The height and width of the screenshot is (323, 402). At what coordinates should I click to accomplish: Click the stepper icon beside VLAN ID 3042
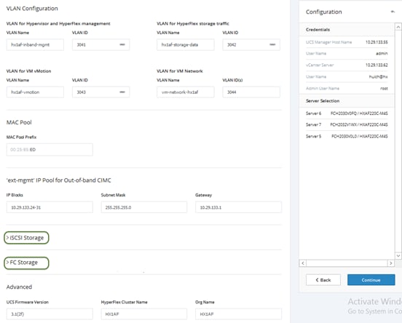(x=272, y=44)
